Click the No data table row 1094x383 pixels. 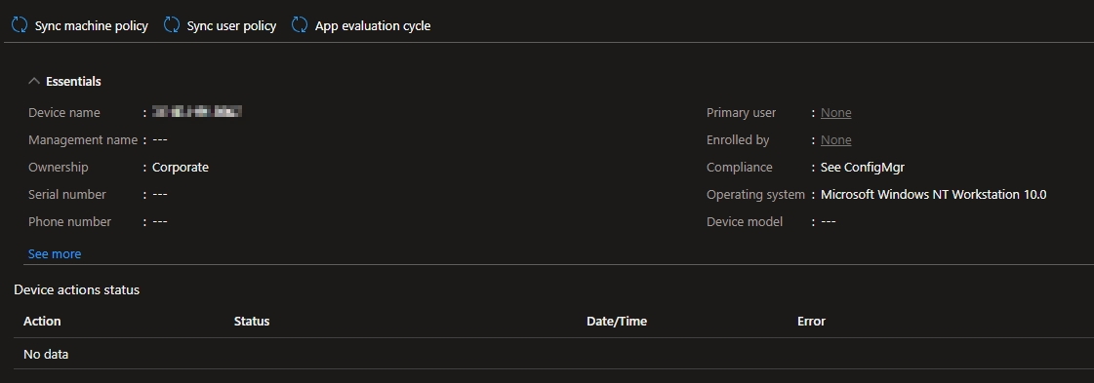click(554, 355)
